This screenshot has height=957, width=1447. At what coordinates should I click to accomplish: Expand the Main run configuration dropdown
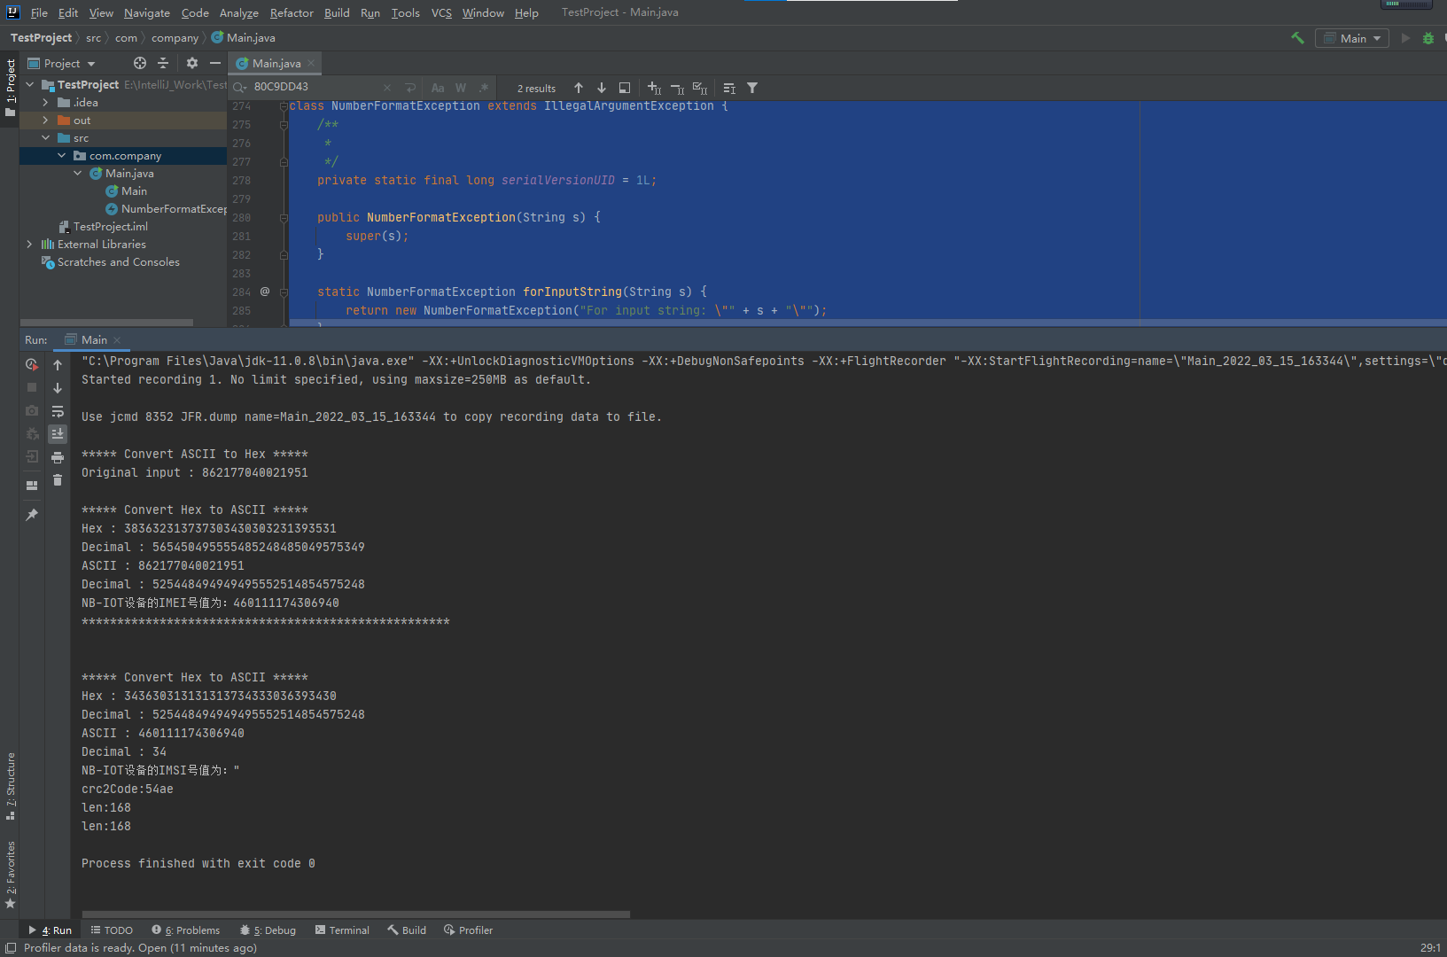point(1375,38)
